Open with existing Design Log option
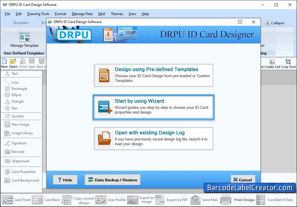297x207 pixels. 154,139
